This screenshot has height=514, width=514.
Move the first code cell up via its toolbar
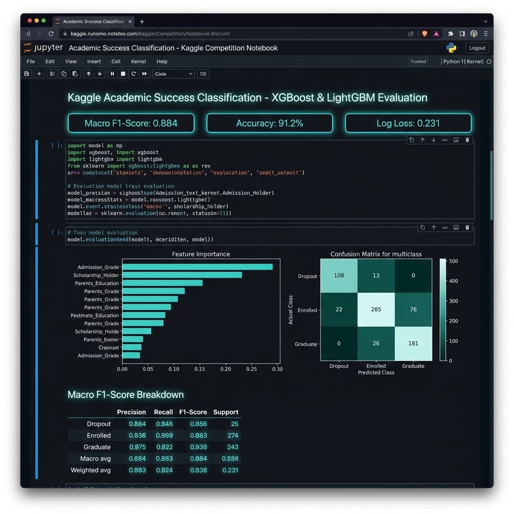(x=423, y=140)
